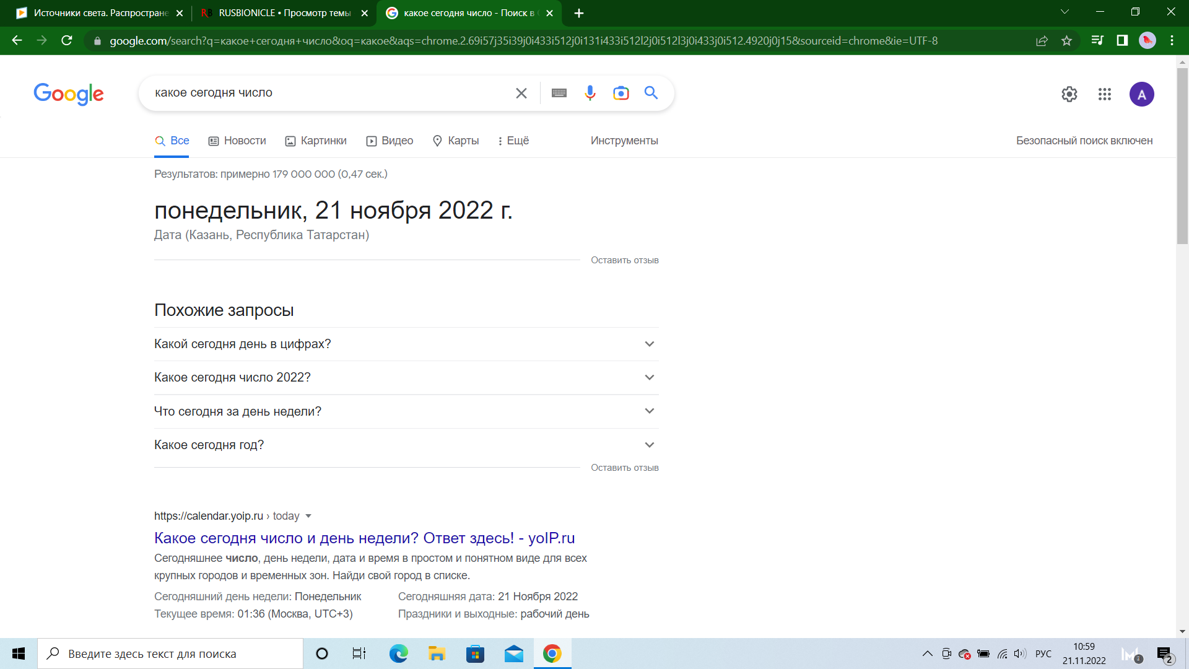This screenshot has width=1189, height=669.
Task: Open dropdown arrow next to calendar.yoip.ru URL
Action: (308, 516)
